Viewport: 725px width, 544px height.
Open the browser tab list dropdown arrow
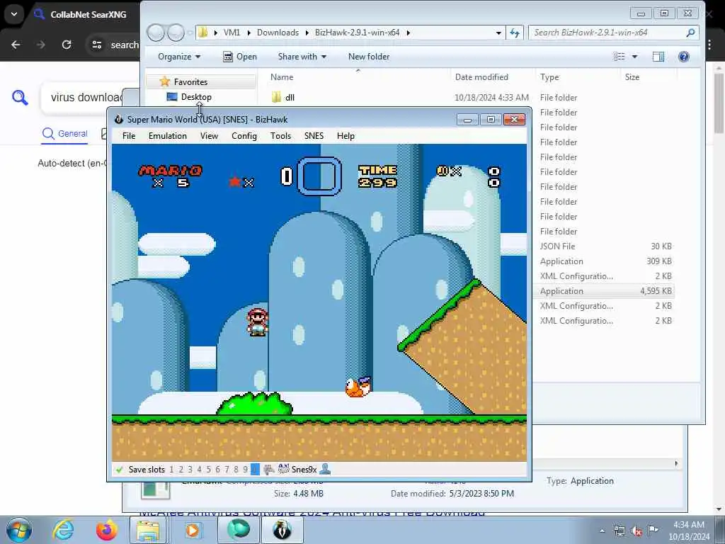coord(14,14)
